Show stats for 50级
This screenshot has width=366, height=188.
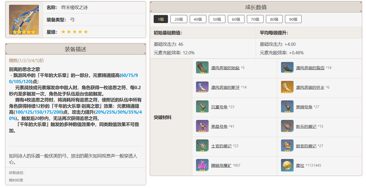pyautogui.click(x=217, y=19)
